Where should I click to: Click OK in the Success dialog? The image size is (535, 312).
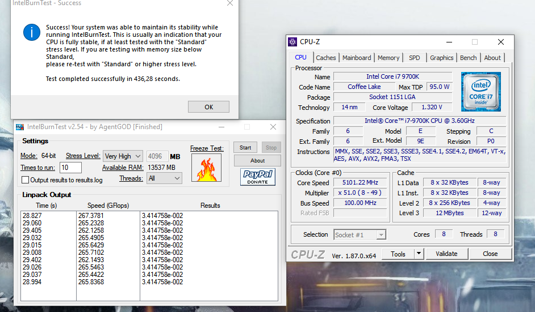pyautogui.click(x=208, y=107)
